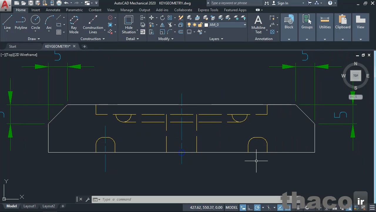The width and height of the screenshot is (376, 212).
Task: Click the Save icon in quick access toolbar
Action: [x=31, y=3]
